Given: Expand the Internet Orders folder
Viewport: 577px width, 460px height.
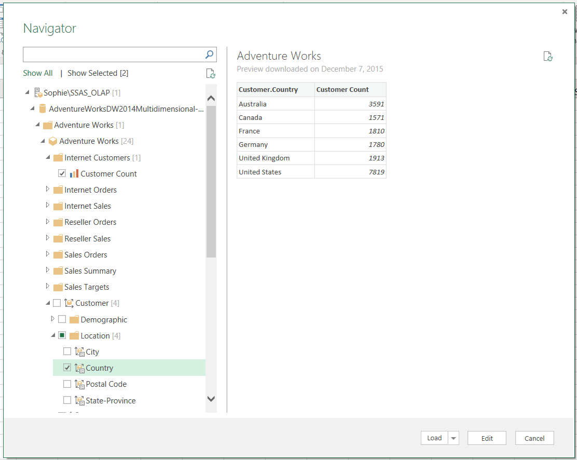Looking at the screenshot, I should point(48,190).
